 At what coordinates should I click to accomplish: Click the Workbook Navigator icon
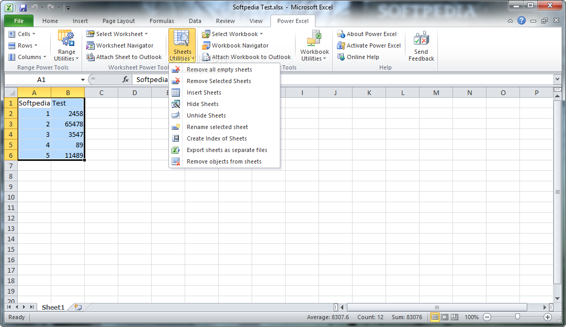pyautogui.click(x=206, y=45)
